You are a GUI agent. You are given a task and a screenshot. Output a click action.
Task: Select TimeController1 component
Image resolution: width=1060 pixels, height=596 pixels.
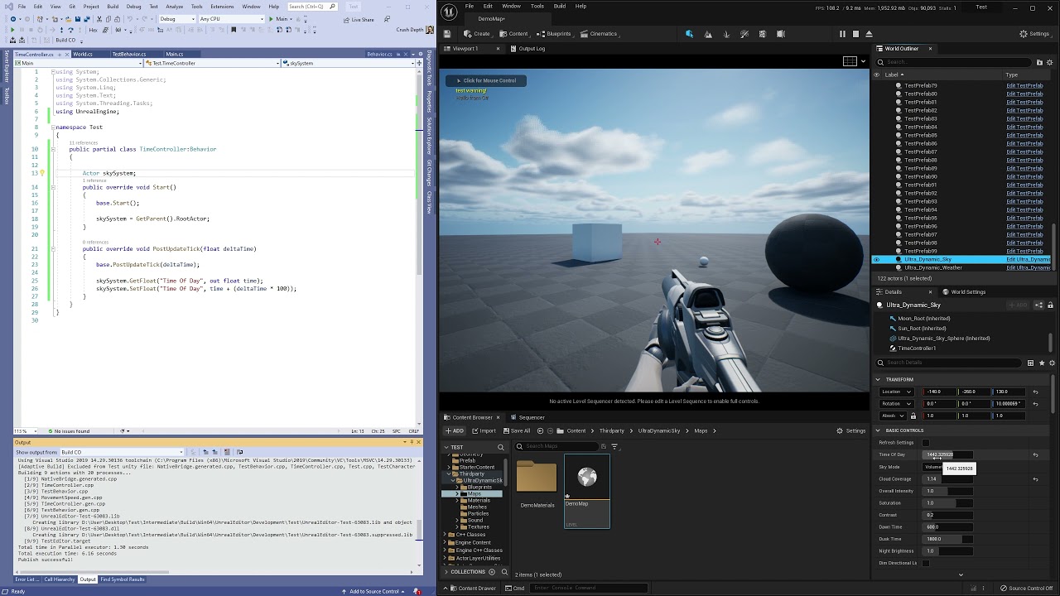(917, 348)
